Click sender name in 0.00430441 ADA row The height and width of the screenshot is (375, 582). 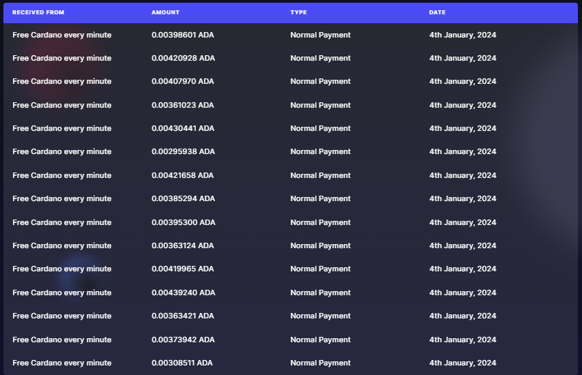[61, 128]
